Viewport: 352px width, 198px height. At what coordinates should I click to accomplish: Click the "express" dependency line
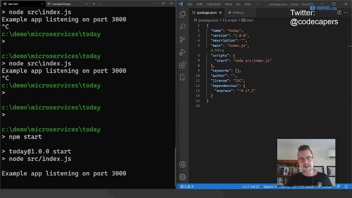[235, 91]
